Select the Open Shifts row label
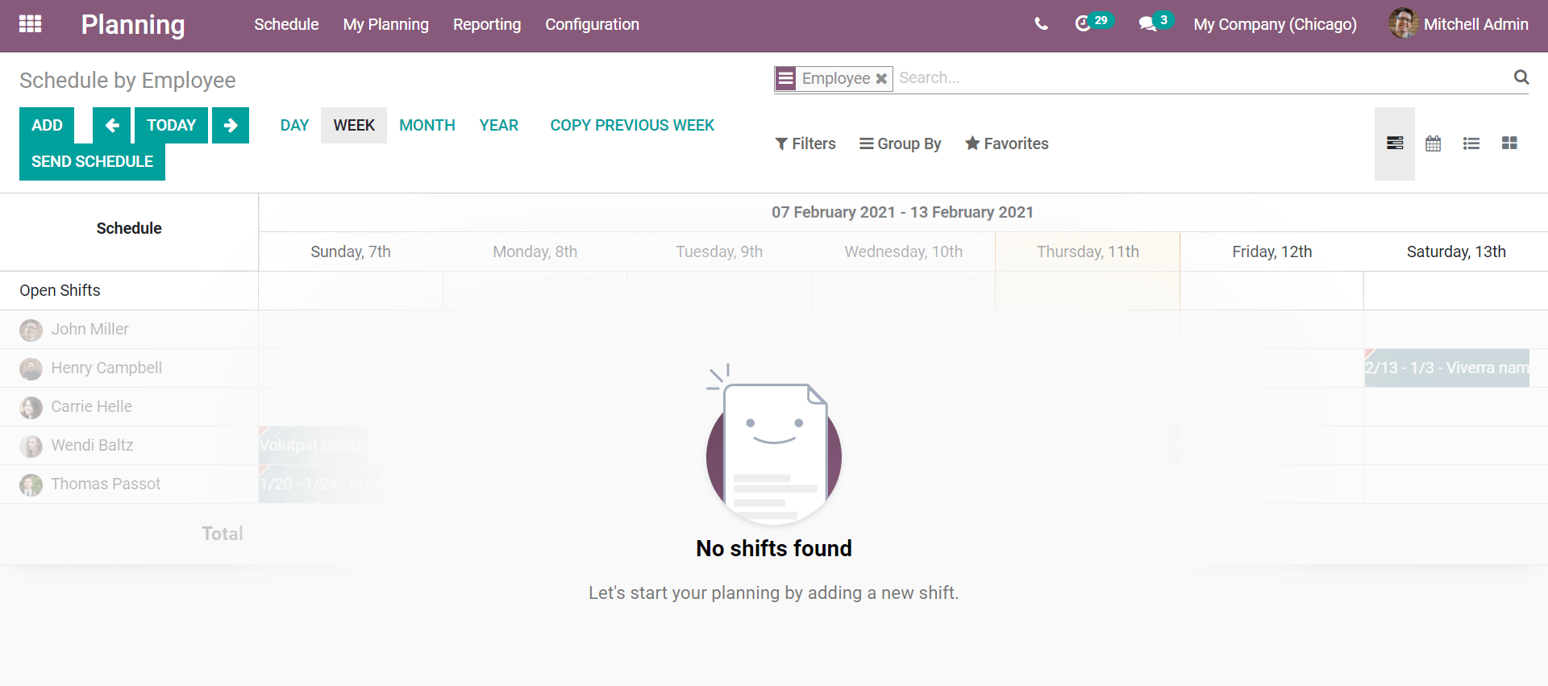This screenshot has height=686, width=1548. pos(60,290)
